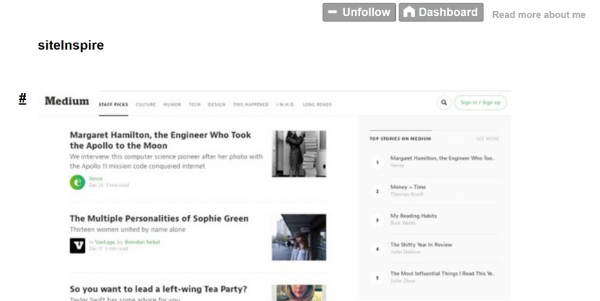Click the Thirteen women united by name alone subtitle
The height and width of the screenshot is (301, 600).
click(128, 229)
